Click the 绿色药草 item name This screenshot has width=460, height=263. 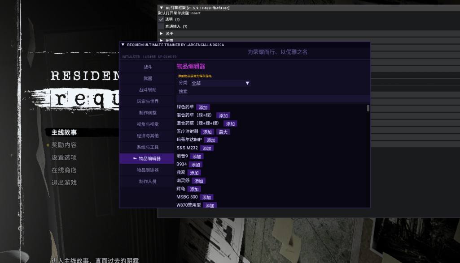pyautogui.click(x=185, y=107)
